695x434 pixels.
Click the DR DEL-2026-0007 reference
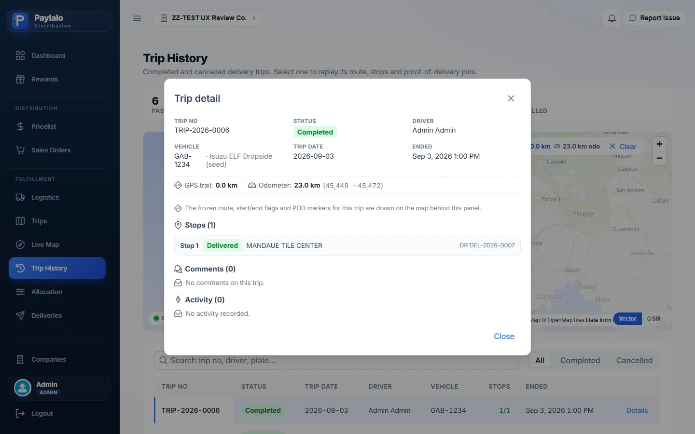point(487,245)
